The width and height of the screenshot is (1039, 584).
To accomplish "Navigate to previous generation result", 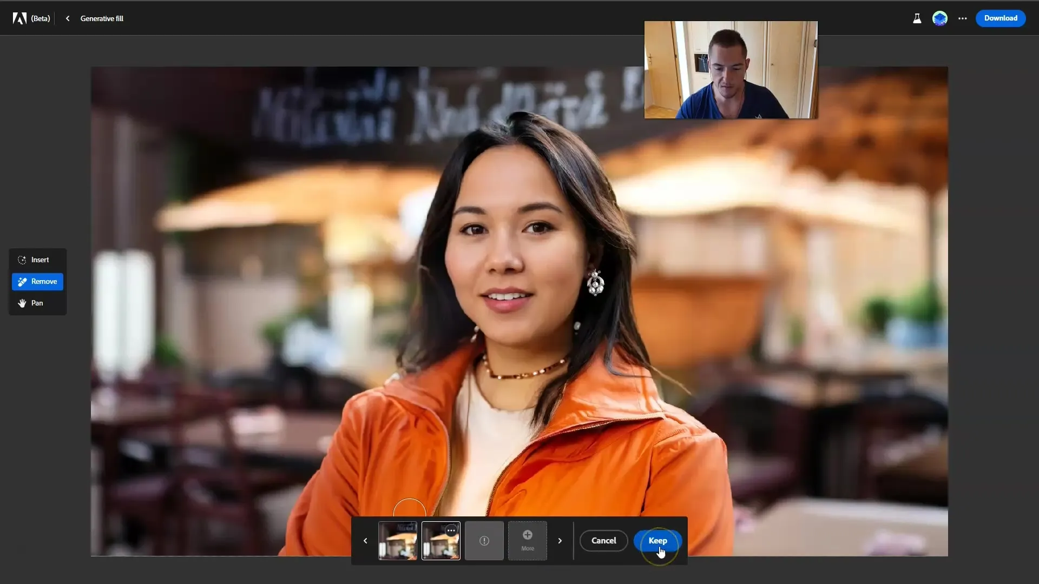I will (365, 540).
